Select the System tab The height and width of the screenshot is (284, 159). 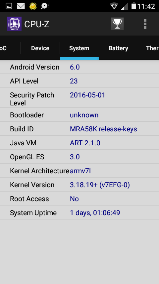79,48
